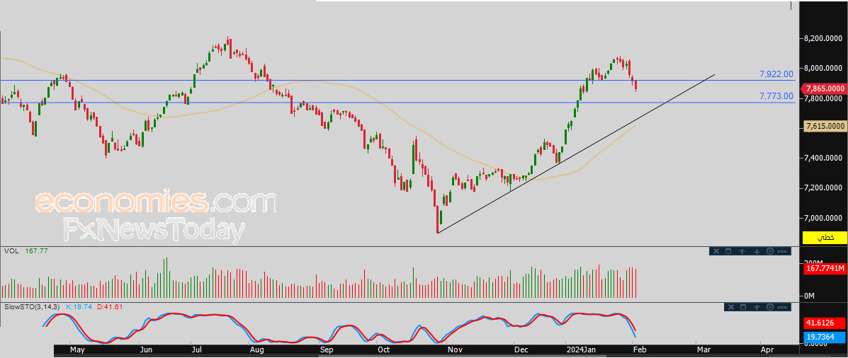Click the 7,400.0000 price axis label
Image resolution: width=848 pixels, height=358 pixels.
click(x=824, y=158)
